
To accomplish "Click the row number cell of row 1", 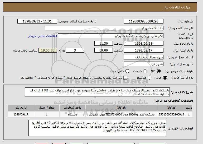I will (189, 114).
